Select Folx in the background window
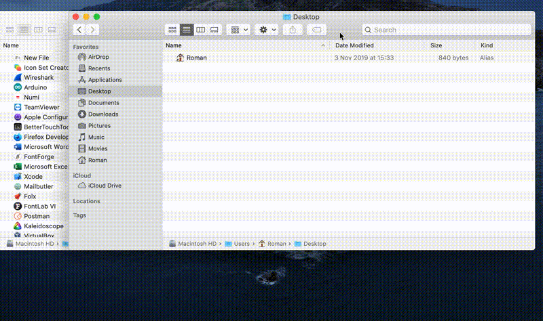Screen dimensions: 543x321 pyautogui.click(x=35, y=196)
